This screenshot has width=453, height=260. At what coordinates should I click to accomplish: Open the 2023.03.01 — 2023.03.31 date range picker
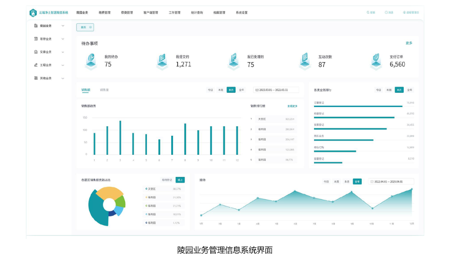[x=276, y=90]
